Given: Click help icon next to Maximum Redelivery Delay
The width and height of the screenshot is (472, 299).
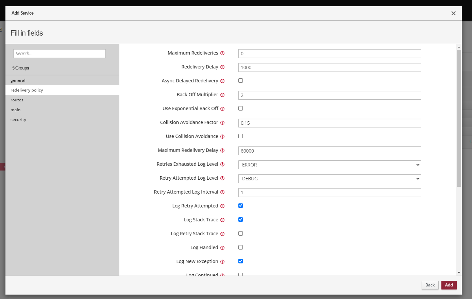Looking at the screenshot, I should 222,151.
